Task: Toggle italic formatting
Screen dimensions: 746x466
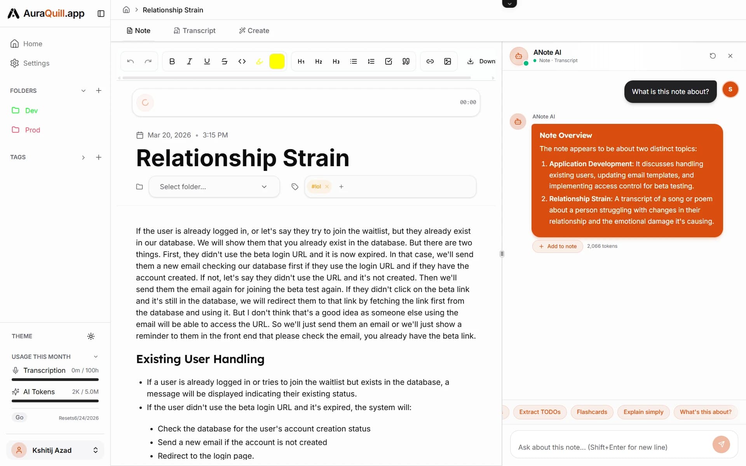Action: [190, 61]
